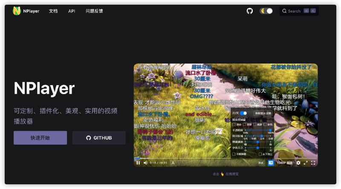Viewport: 341px width, 189px height.
Task: Click the 发送 danmaku send button
Action: 260,163
